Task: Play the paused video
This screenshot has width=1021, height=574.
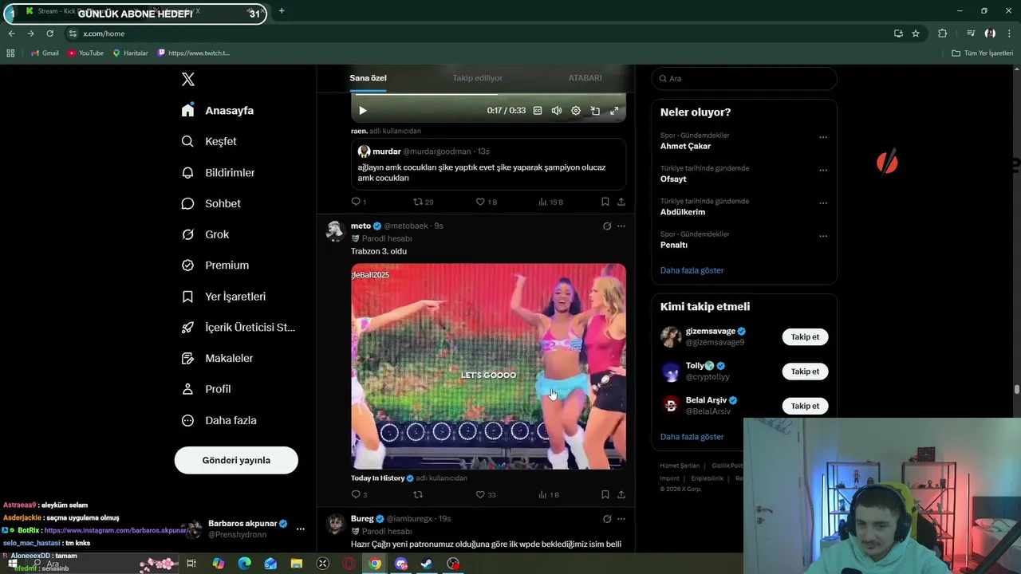Action: tap(362, 111)
